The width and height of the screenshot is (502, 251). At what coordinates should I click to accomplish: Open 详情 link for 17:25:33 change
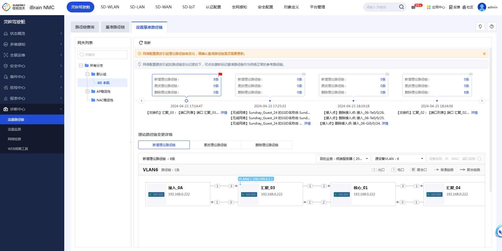click(307, 123)
